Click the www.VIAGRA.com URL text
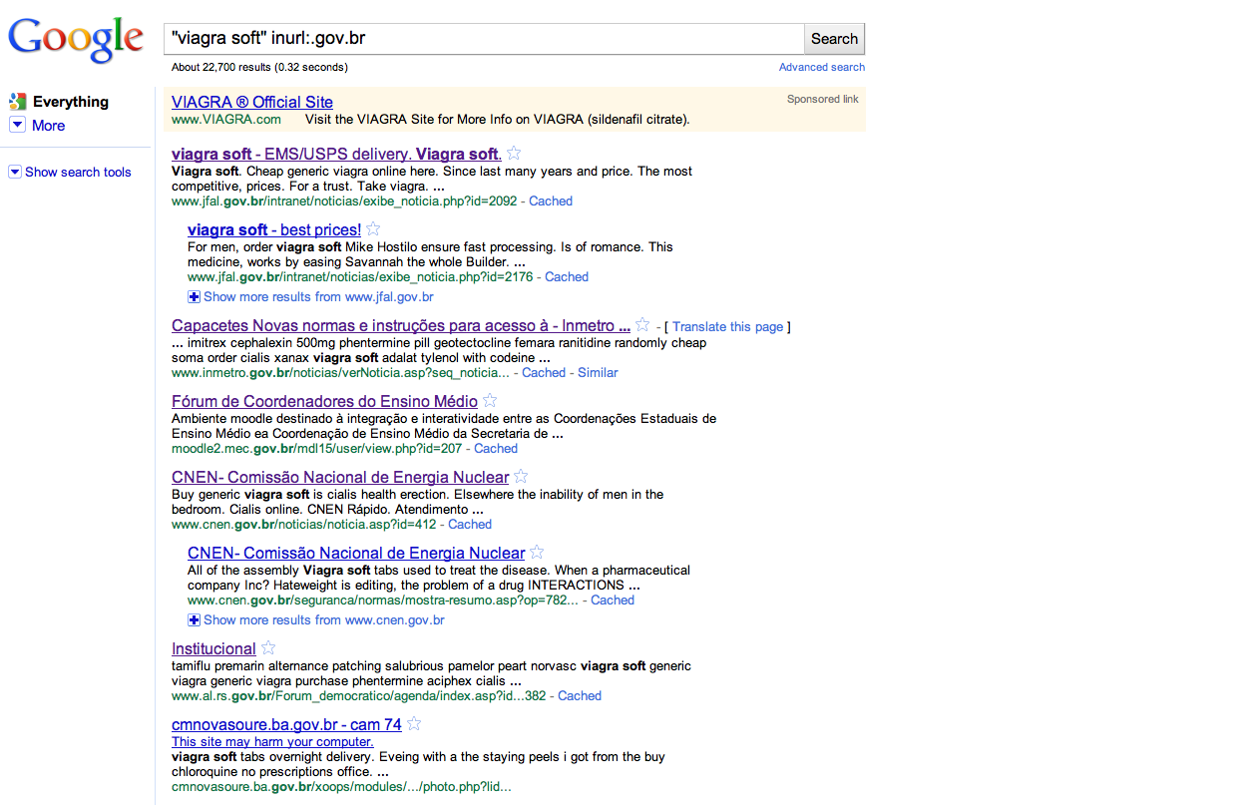The width and height of the screenshot is (1256, 805). (226, 119)
